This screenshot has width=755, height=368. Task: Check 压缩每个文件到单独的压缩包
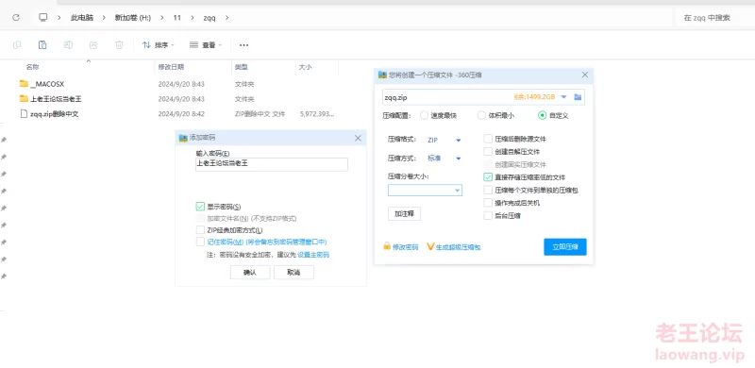488,190
